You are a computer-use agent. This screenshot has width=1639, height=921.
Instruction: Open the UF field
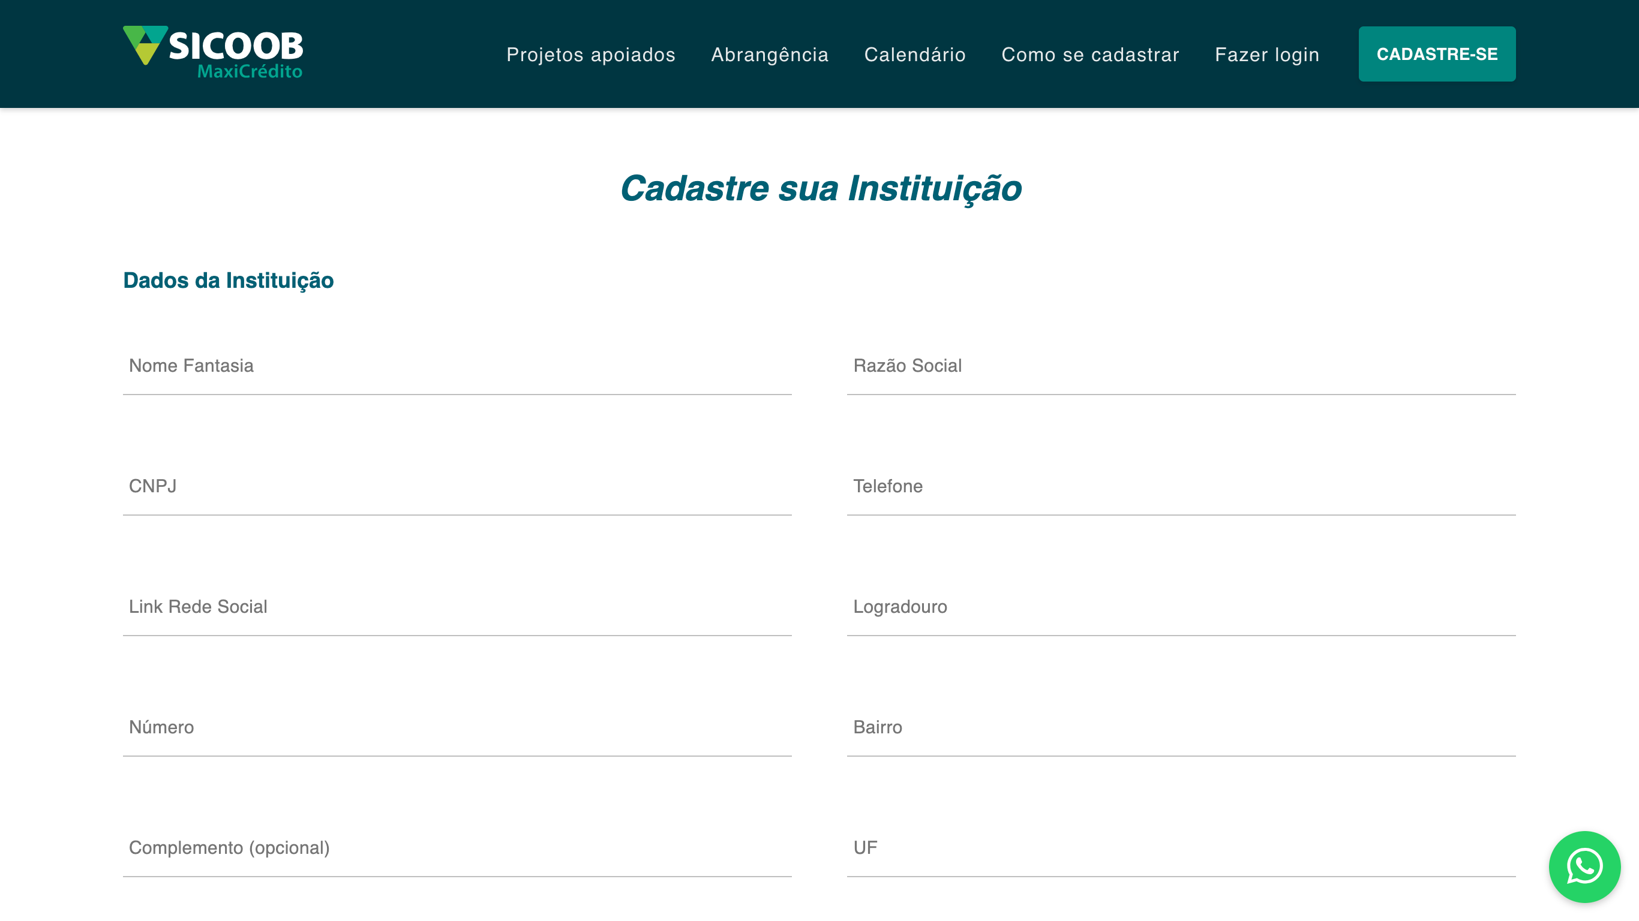[1181, 848]
